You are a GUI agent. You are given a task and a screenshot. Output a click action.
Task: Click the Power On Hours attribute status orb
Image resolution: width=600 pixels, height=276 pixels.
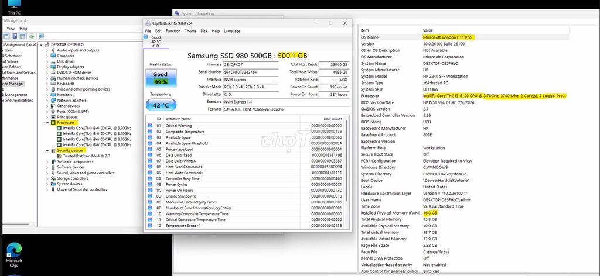point(150,190)
